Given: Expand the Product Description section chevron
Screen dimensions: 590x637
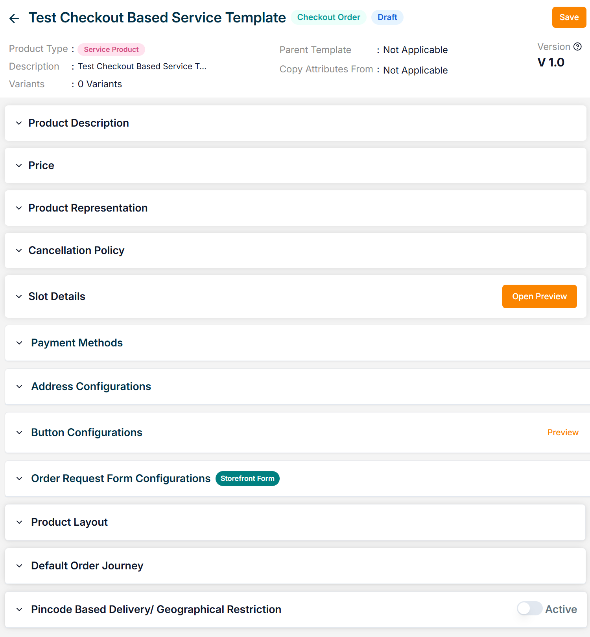Looking at the screenshot, I should [x=19, y=123].
